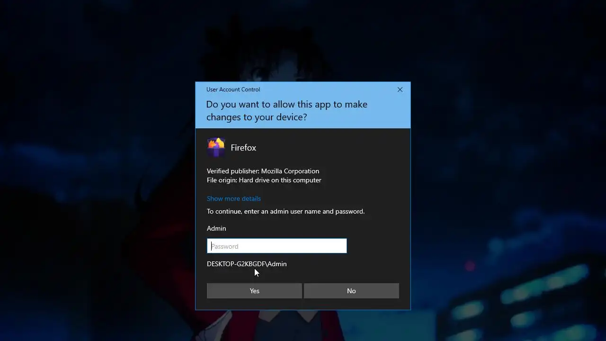Image resolution: width=606 pixels, height=341 pixels.
Task: Click the User Account Control title text
Action: point(233,90)
